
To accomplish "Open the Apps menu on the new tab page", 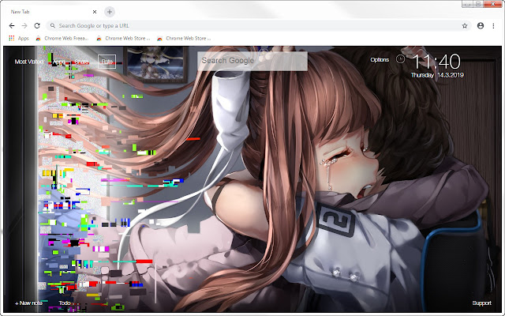I will [59, 62].
